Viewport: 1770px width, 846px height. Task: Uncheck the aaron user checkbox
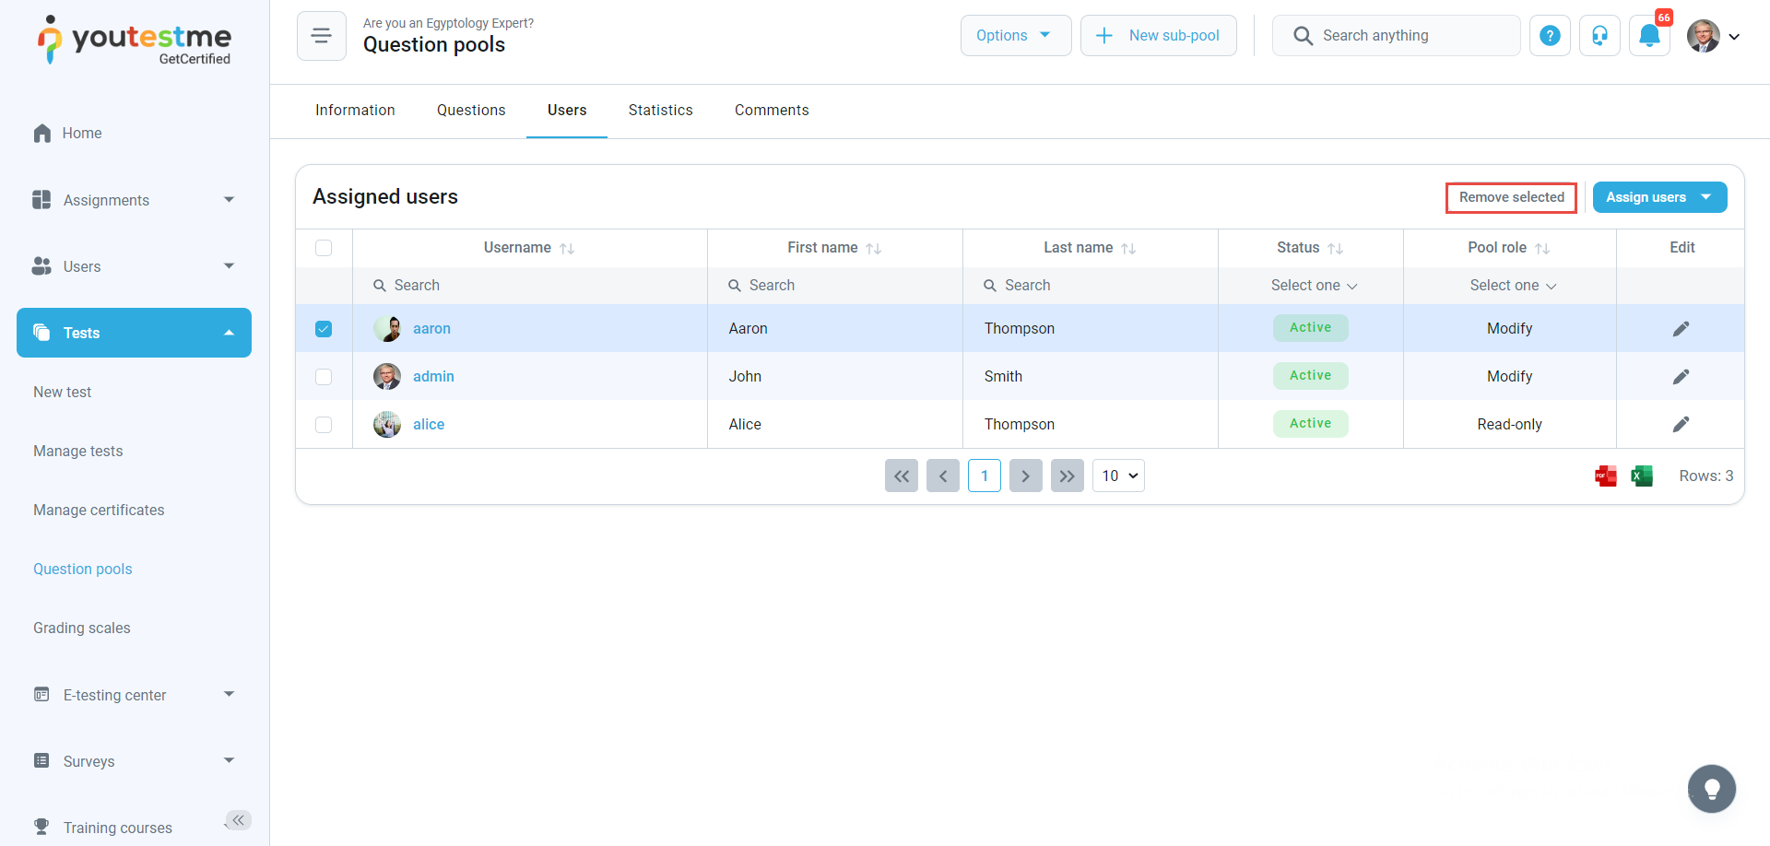click(324, 329)
